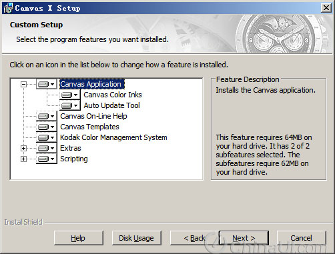Viewport: 335px width, 254px height.
Task: Proceed with the Next button
Action: (244, 238)
